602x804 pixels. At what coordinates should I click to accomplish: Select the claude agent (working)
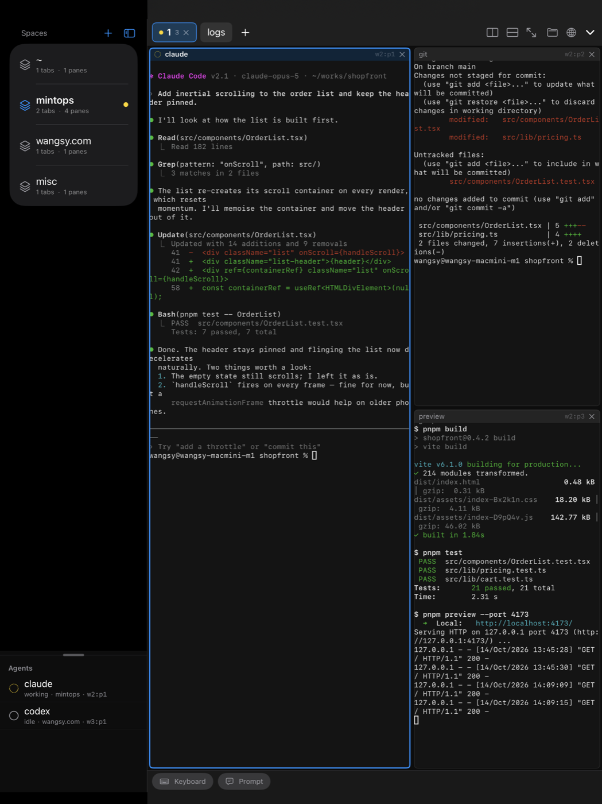coord(73,688)
